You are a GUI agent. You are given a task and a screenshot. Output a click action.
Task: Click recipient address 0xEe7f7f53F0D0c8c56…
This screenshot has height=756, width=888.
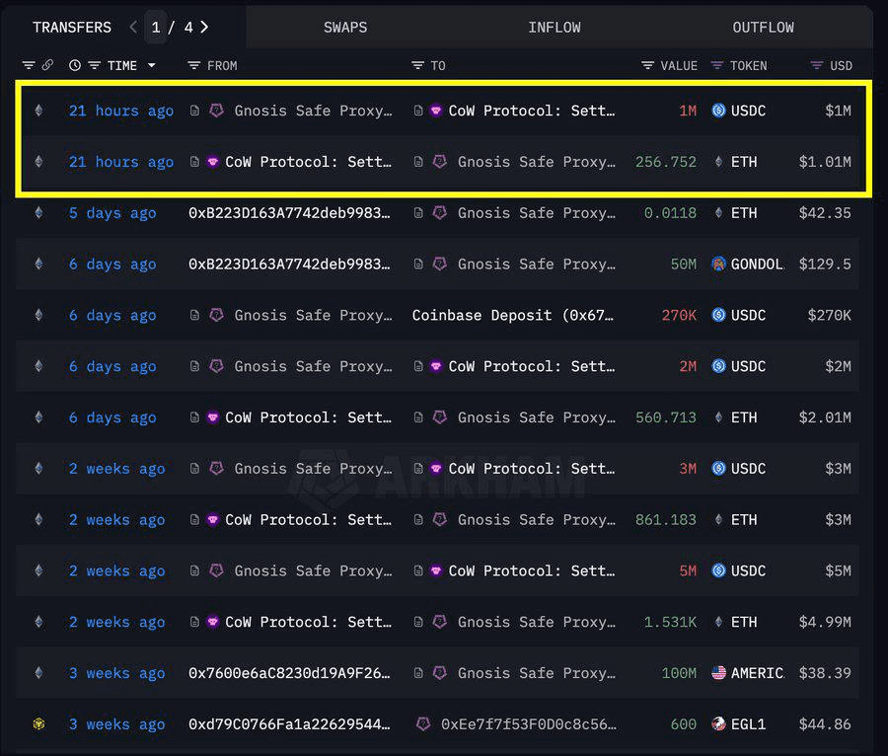coord(529,724)
